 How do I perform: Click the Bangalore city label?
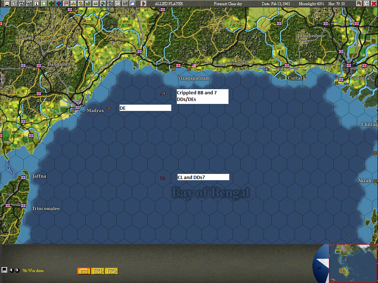(59, 64)
